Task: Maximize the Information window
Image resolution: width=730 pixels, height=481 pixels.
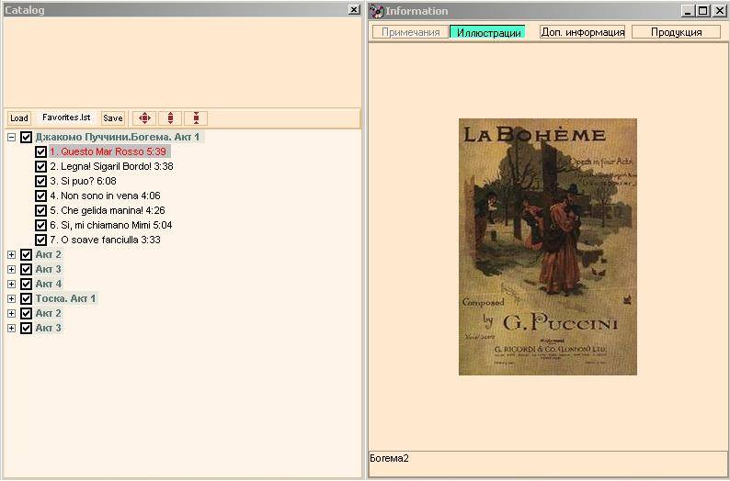Action: point(703,11)
